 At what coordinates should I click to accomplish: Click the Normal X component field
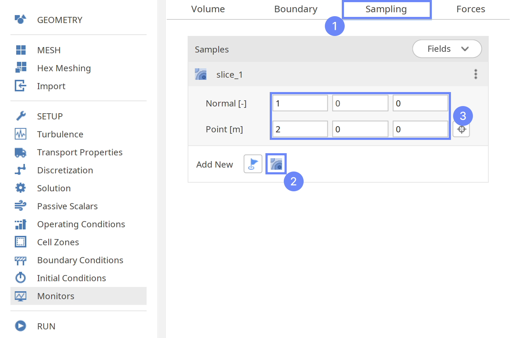[x=300, y=104]
